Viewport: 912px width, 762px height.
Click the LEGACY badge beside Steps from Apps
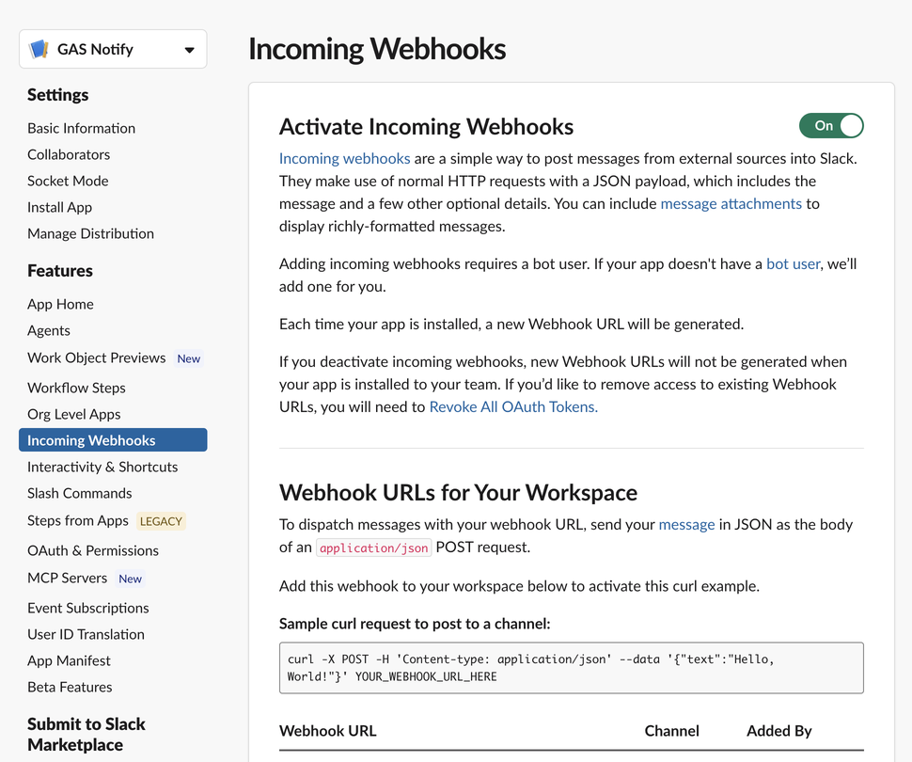161,521
